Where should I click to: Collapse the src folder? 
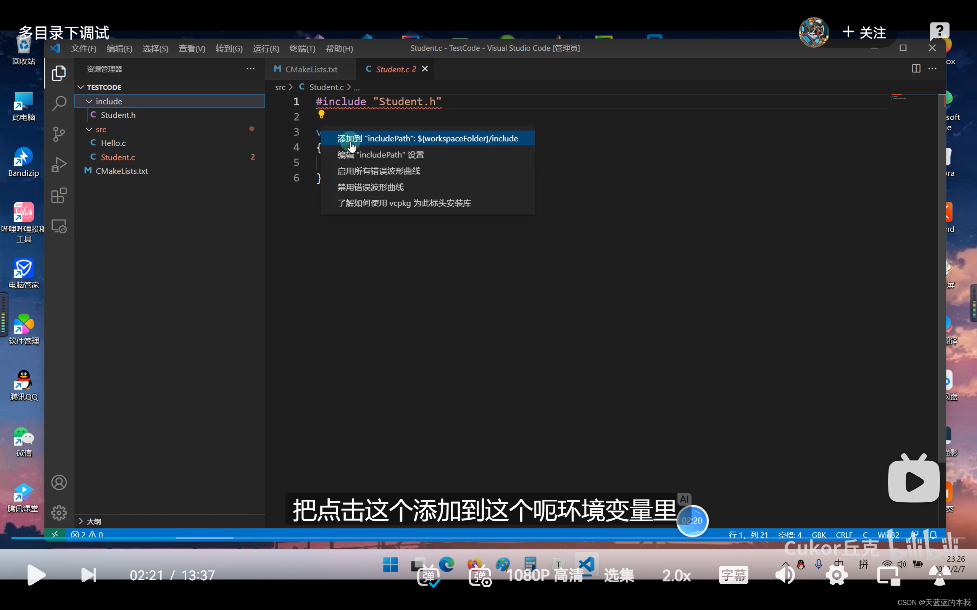point(89,130)
